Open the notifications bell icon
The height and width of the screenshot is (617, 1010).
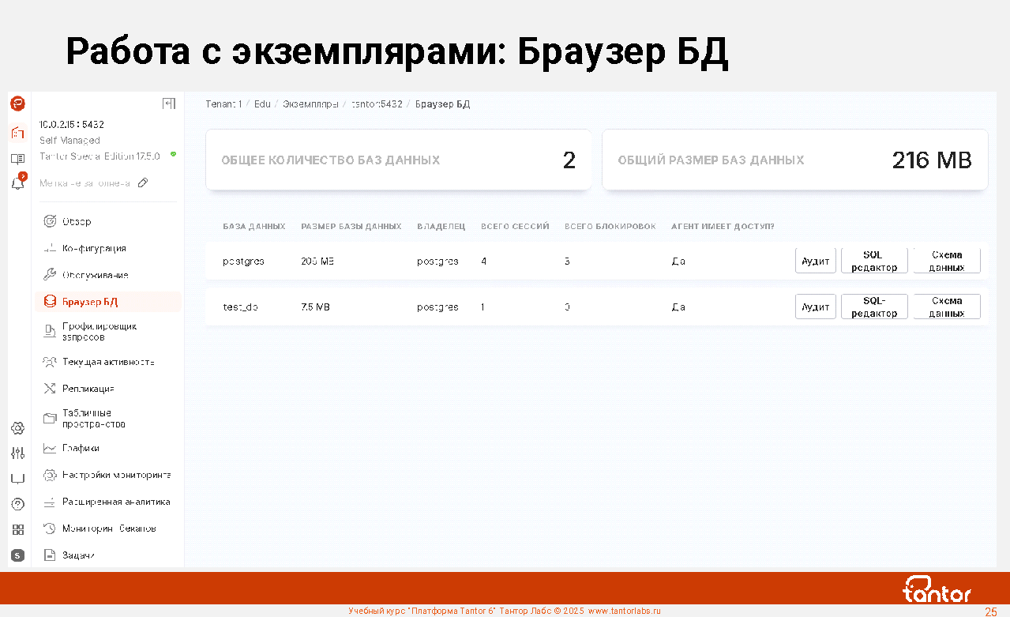[x=17, y=183]
